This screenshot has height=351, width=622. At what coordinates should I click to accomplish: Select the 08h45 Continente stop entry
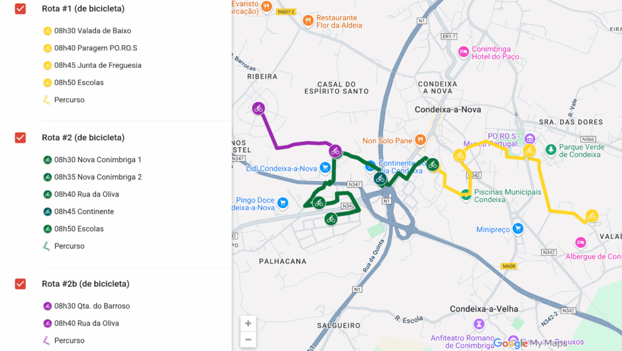(78, 212)
